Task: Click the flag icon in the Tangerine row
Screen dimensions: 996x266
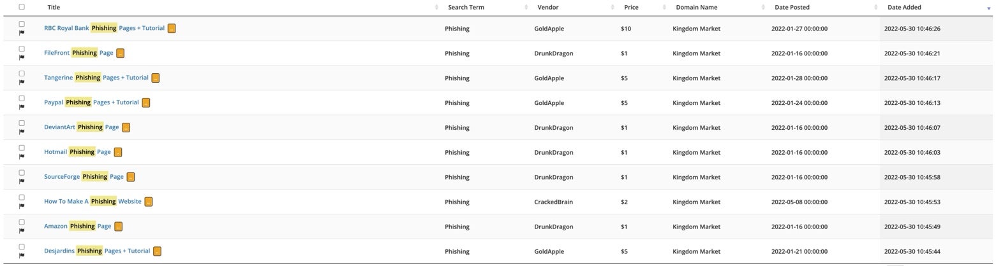Action: click(22, 82)
